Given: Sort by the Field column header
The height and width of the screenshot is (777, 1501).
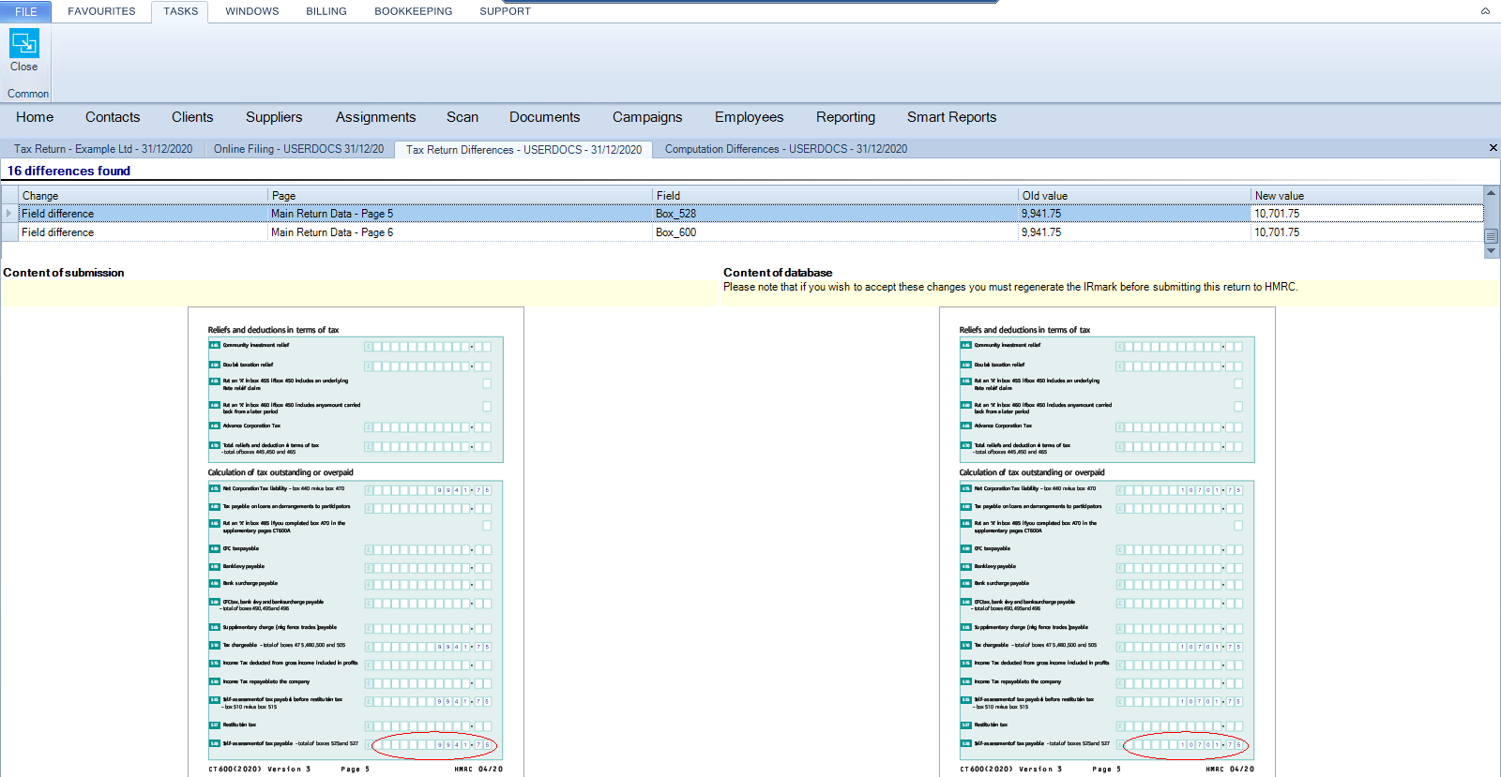Looking at the screenshot, I should click(835, 196).
